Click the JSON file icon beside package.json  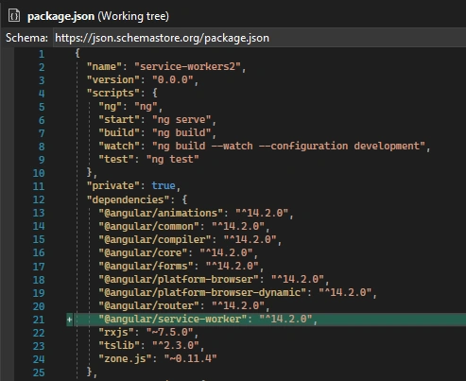click(14, 16)
